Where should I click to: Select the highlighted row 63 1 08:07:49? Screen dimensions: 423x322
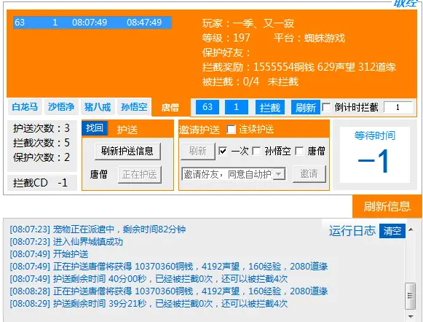(92, 23)
